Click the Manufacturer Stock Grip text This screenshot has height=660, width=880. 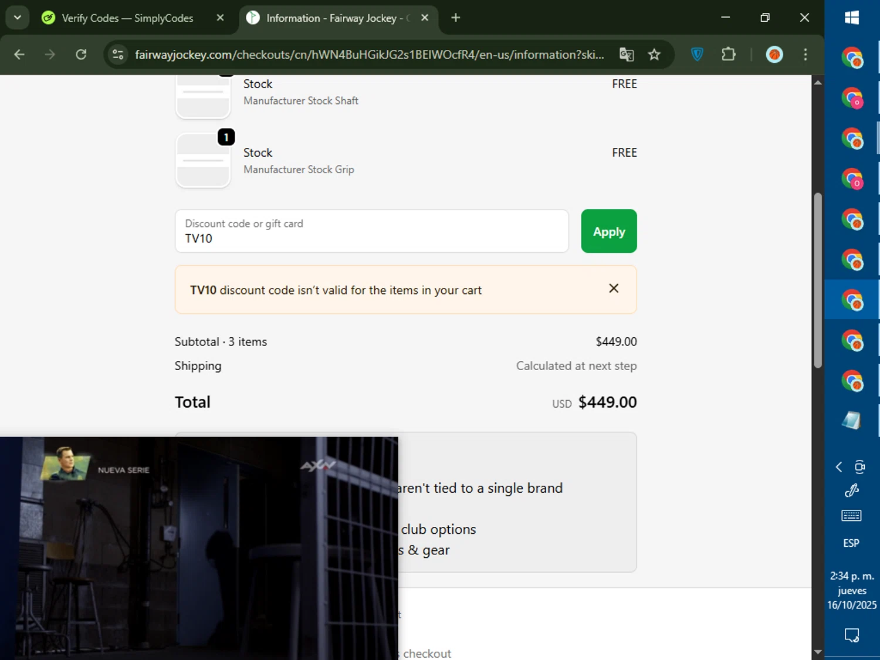pyautogui.click(x=299, y=170)
